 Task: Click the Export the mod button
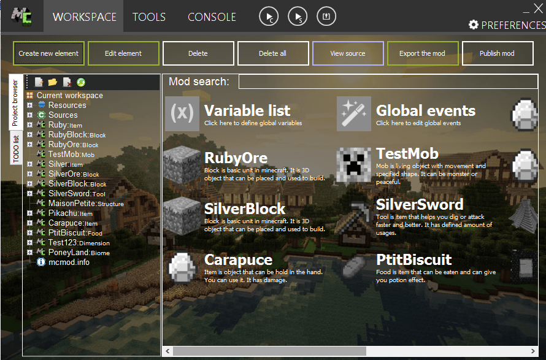coord(423,53)
